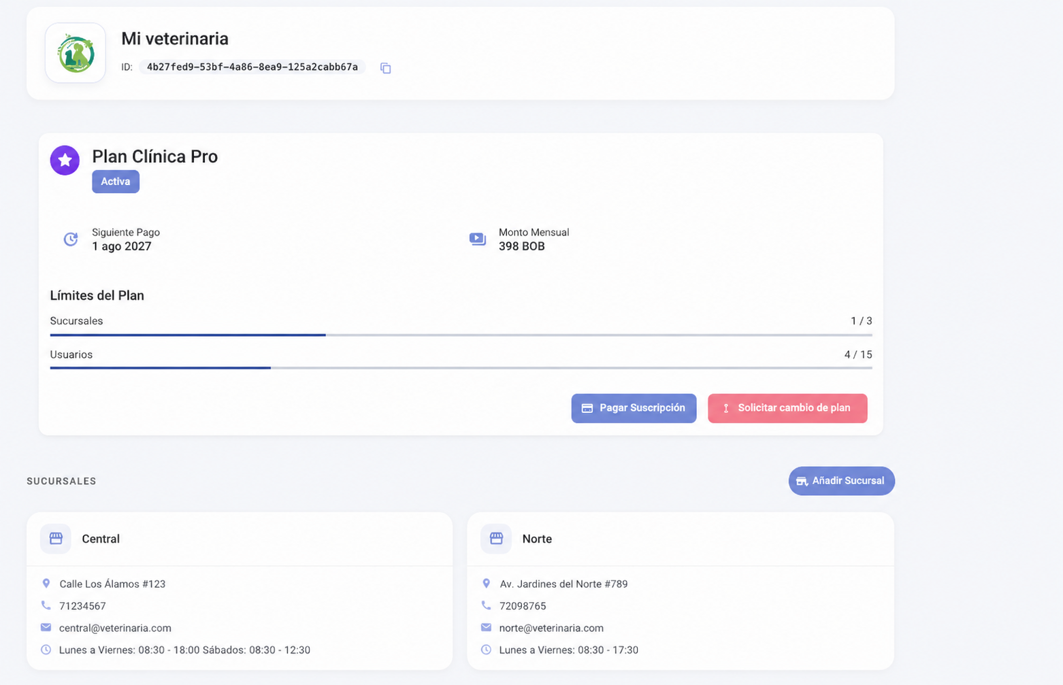The height and width of the screenshot is (685, 1063).
Task: Click the date 1 ago 2027
Action: pos(122,246)
